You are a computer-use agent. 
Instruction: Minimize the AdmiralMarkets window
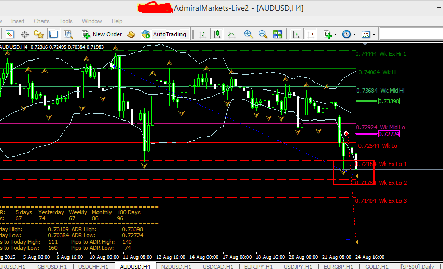439,8
